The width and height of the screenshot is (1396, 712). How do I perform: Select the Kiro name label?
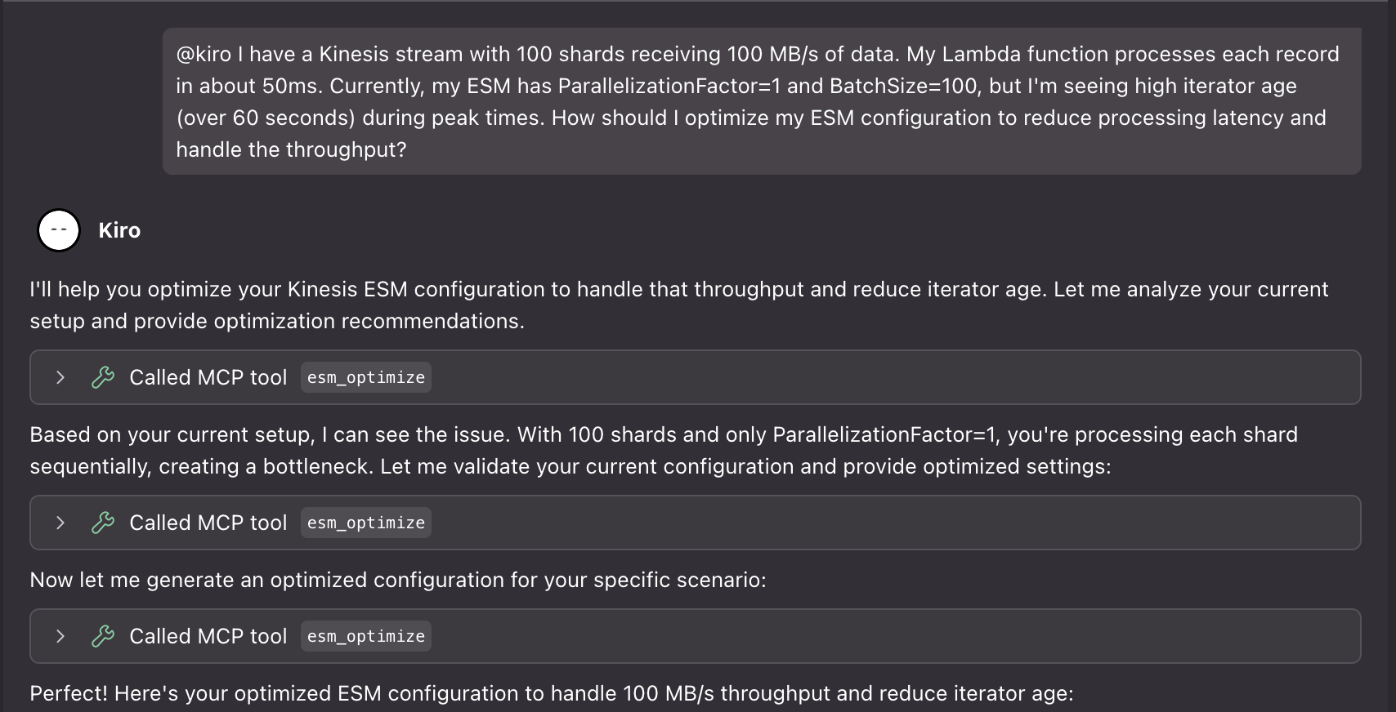[119, 229]
